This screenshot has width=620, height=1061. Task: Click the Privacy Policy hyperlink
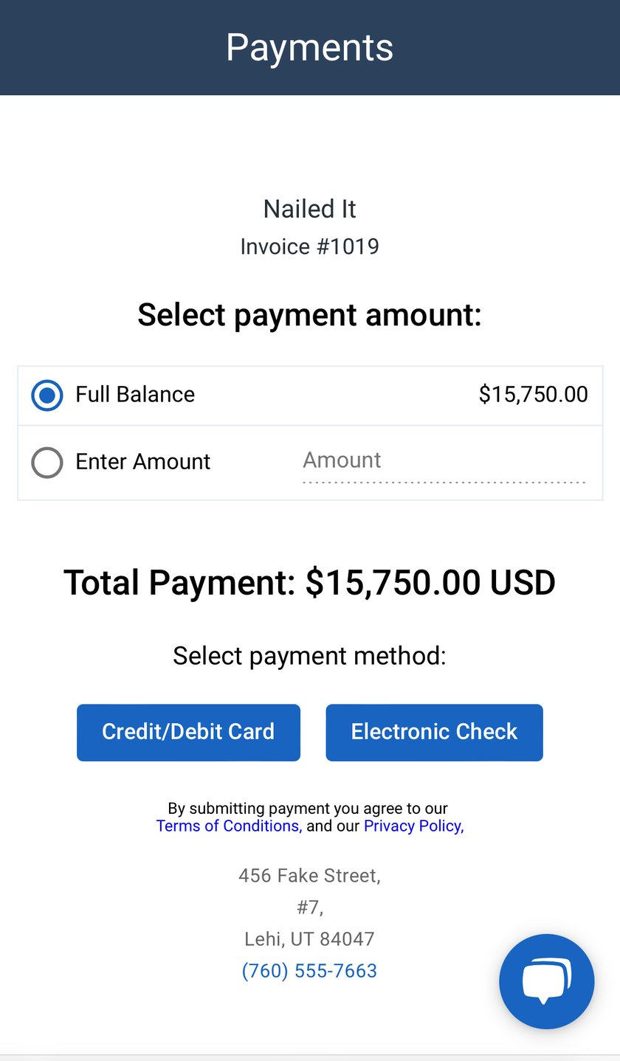[412, 826]
